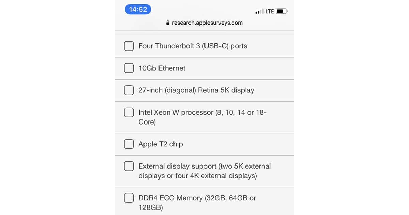
Task: Click the "10Gb Ethernet" label text
Action: point(162,68)
